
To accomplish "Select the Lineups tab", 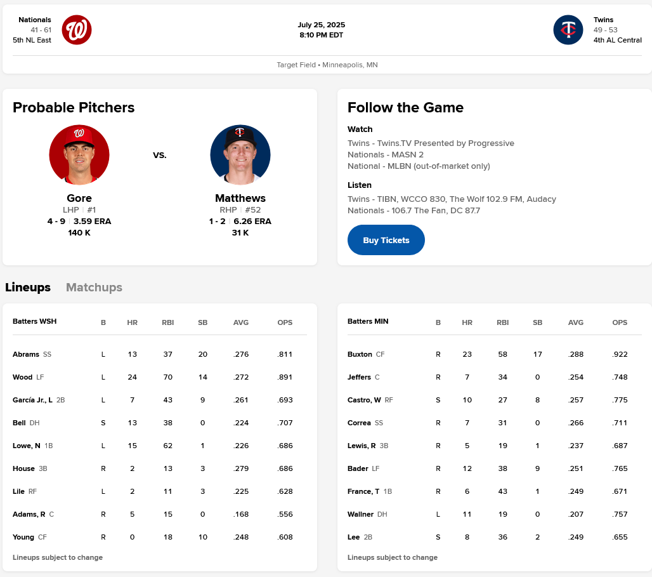I will click(x=28, y=288).
